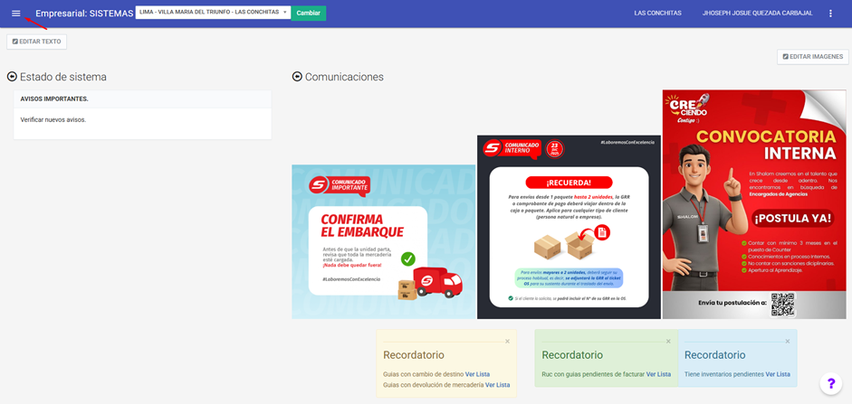
Task: Click the Editar Texto button
Action: [x=36, y=42]
